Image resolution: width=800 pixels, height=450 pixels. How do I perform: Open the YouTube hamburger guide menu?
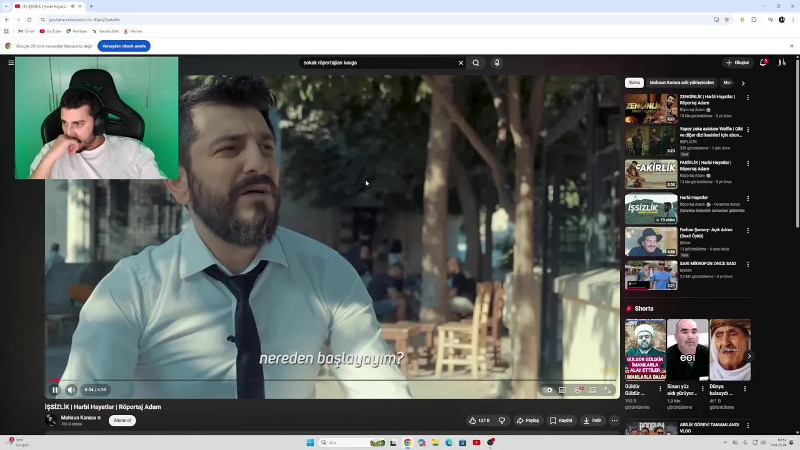(x=11, y=62)
